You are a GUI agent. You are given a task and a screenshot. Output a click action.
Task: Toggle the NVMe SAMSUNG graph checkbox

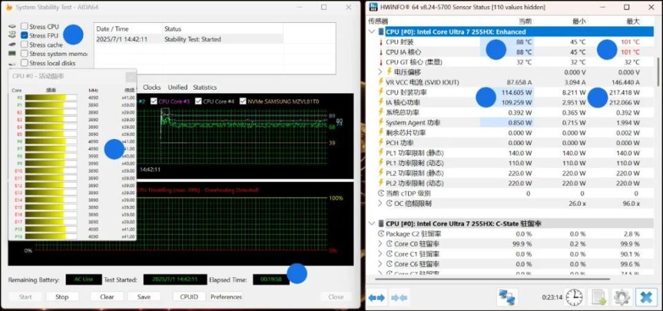click(242, 102)
